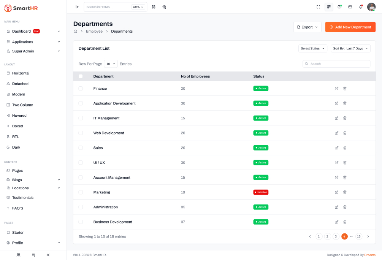
Task: Click the fullscreen icon in top bar
Action: pyautogui.click(x=318, y=7)
